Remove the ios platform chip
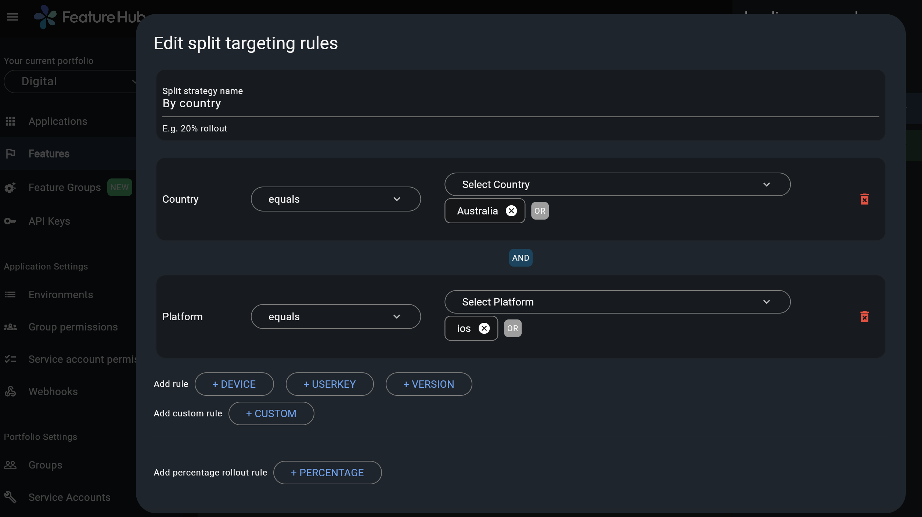 pyautogui.click(x=484, y=328)
